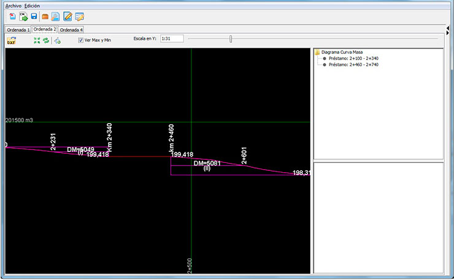Click the CM import file icon
This screenshot has width=454, height=280.
point(23,17)
